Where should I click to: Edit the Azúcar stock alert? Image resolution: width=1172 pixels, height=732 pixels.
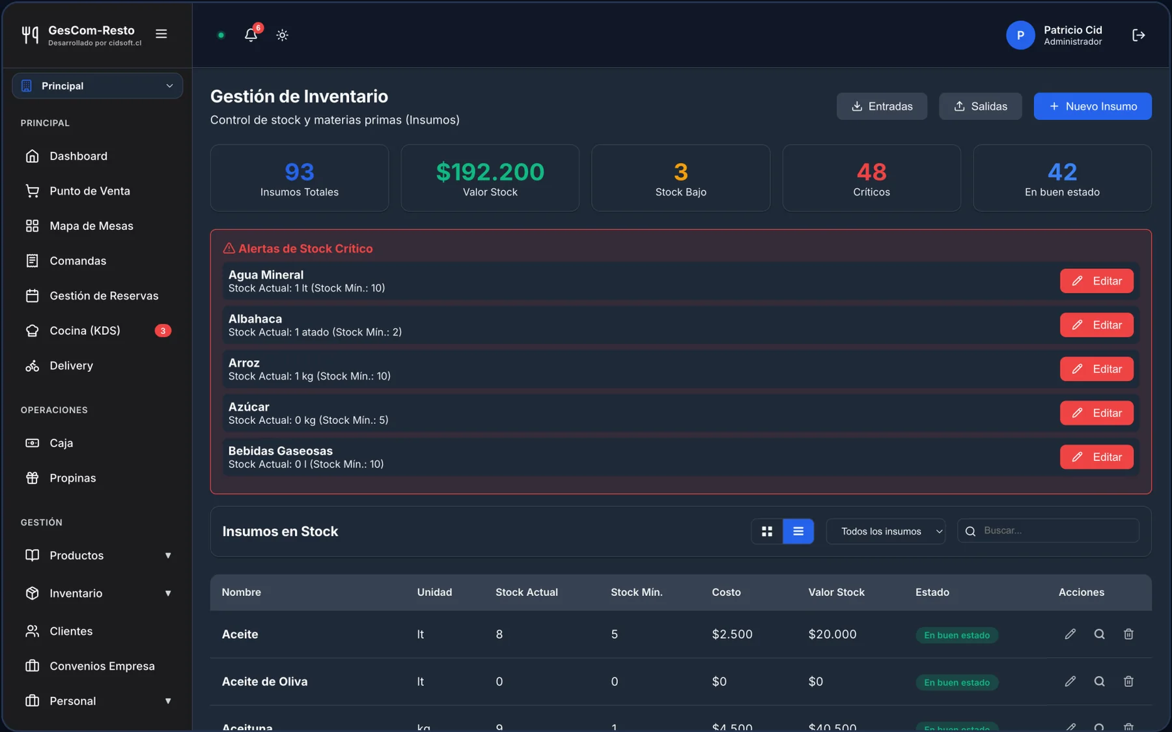pos(1096,413)
